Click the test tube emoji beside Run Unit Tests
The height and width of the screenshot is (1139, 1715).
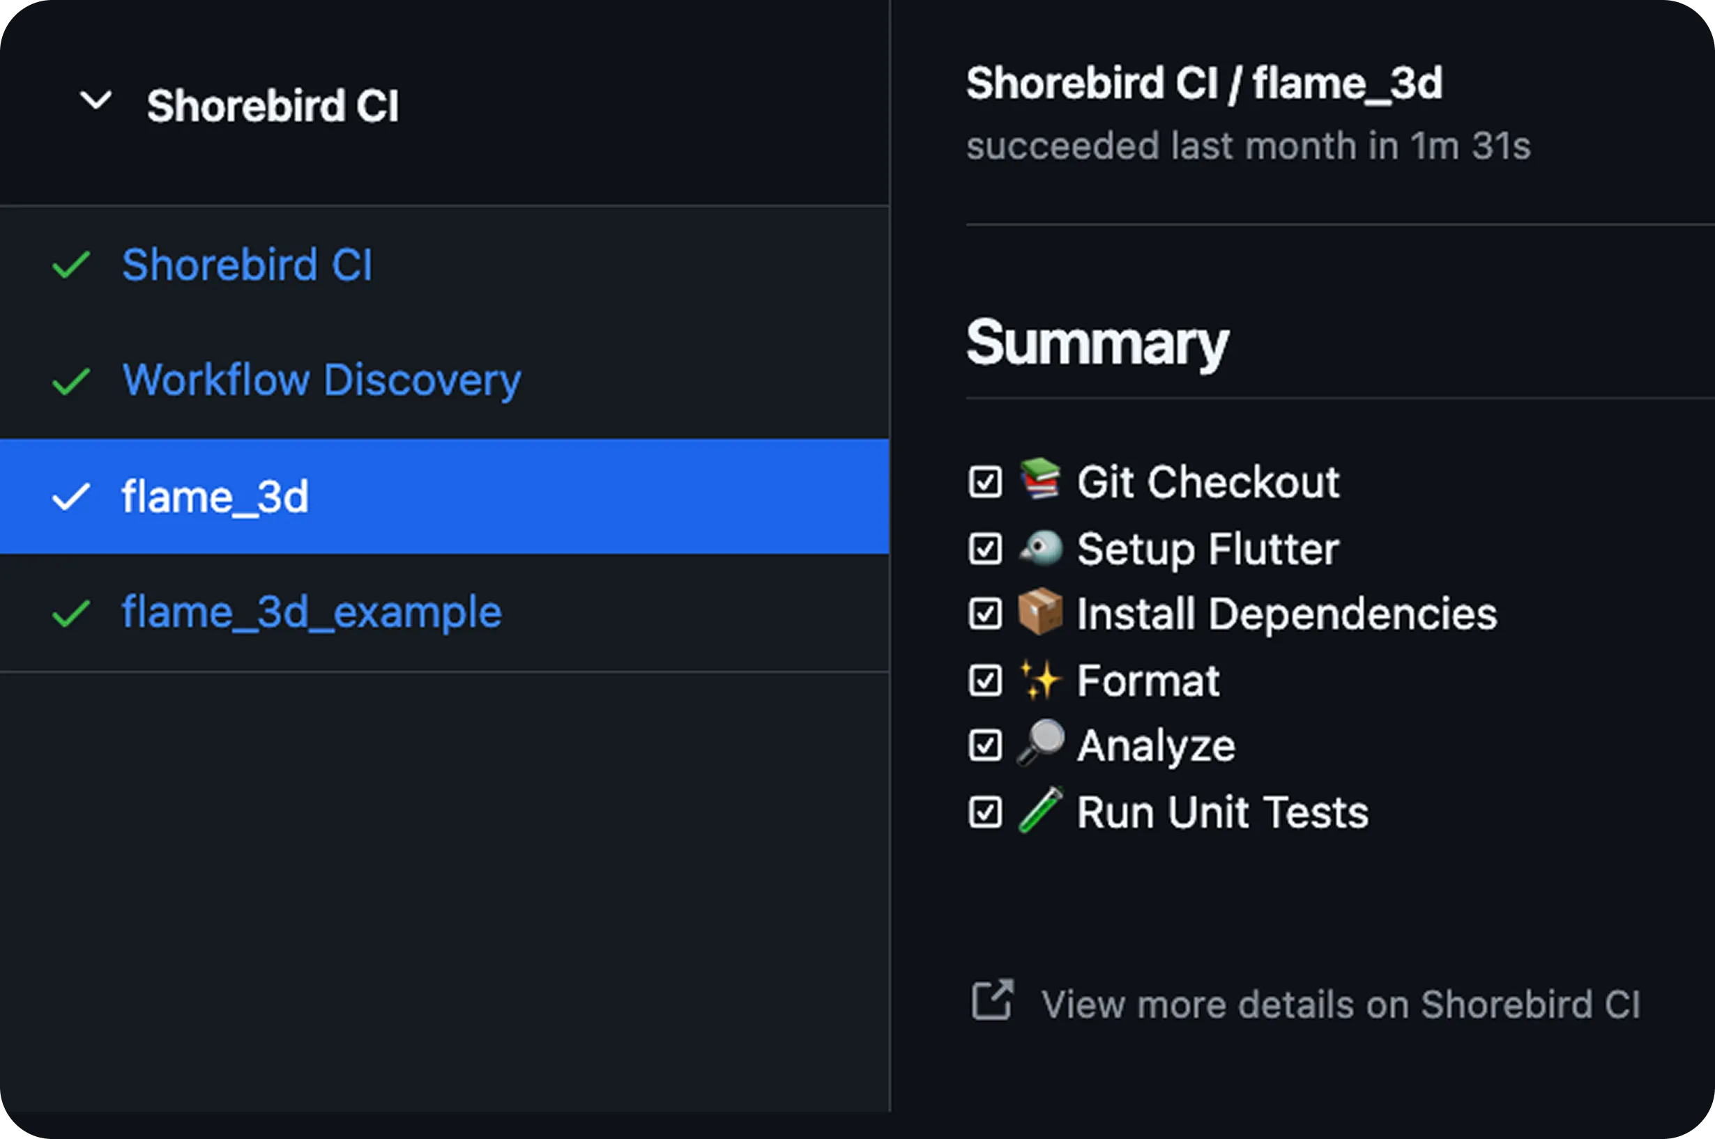[x=1039, y=811]
